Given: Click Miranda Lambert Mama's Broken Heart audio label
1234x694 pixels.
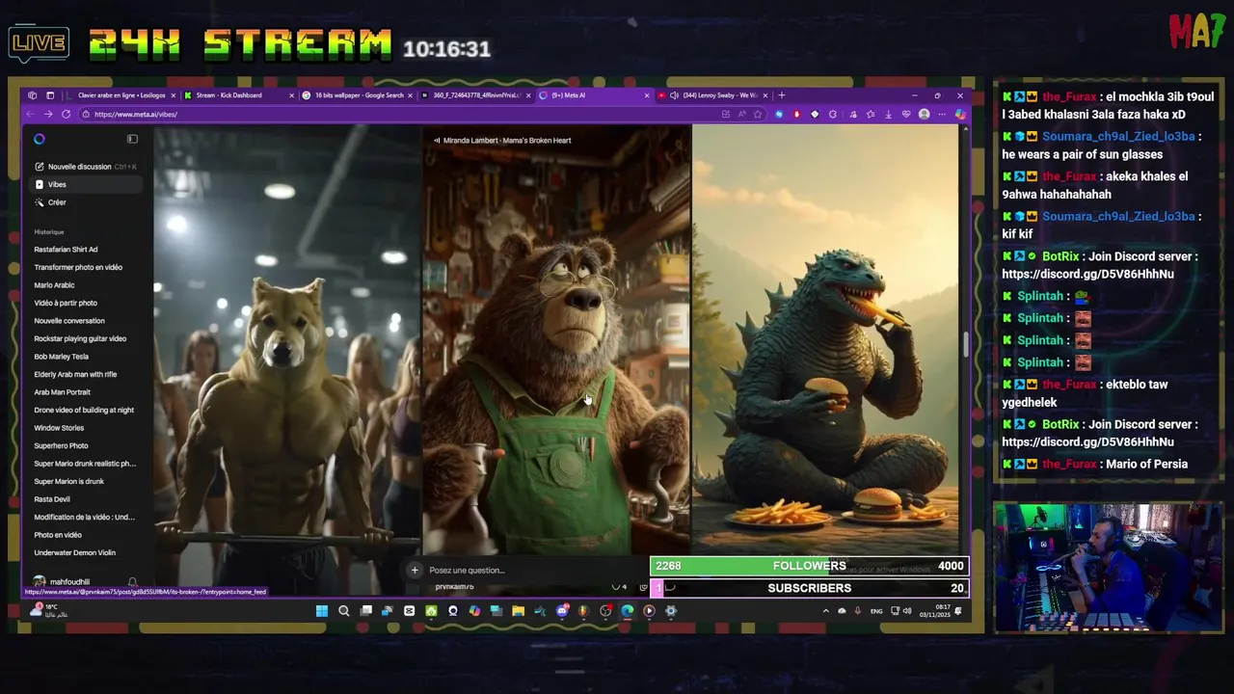Looking at the screenshot, I should click(502, 141).
